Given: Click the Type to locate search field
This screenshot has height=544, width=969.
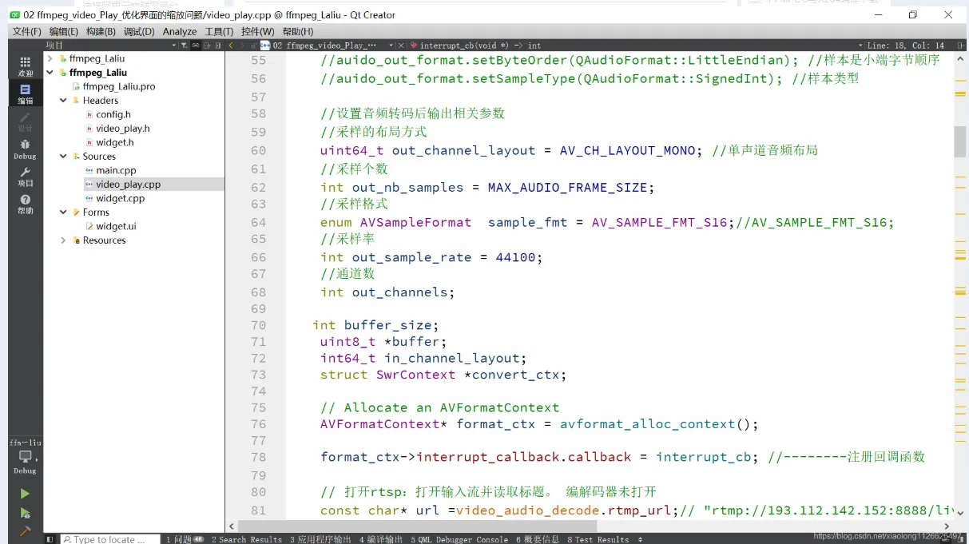Looking at the screenshot, I should pyautogui.click(x=110, y=539).
